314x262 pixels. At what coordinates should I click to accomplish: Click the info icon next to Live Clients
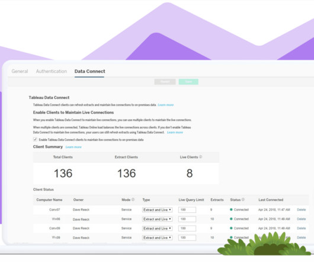200,157
